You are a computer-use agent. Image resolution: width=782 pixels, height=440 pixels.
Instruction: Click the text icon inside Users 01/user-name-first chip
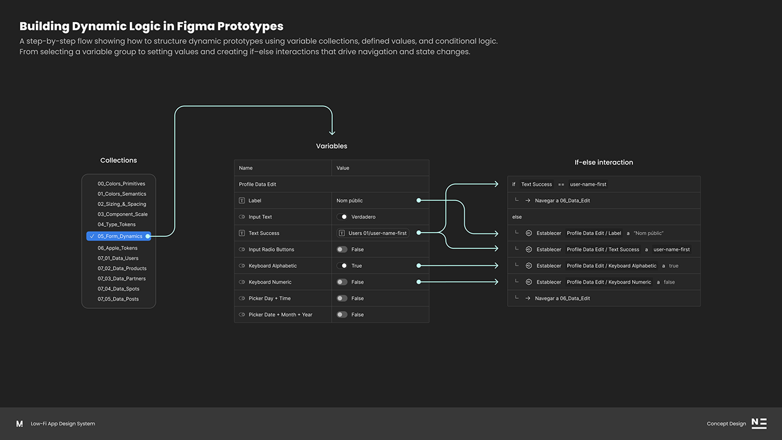pos(342,233)
